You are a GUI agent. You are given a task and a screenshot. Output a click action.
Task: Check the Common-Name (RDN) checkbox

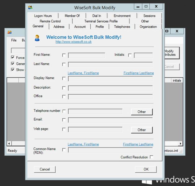tap(64, 150)
